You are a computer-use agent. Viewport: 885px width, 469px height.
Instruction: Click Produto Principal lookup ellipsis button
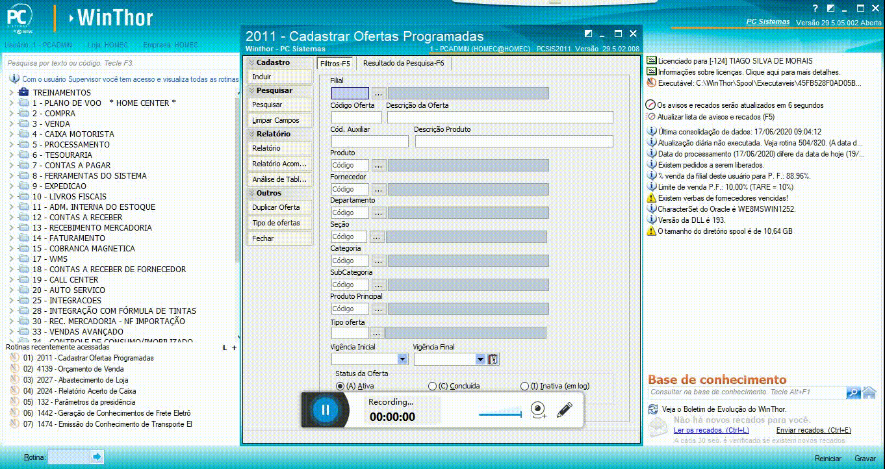coord(379,309)
